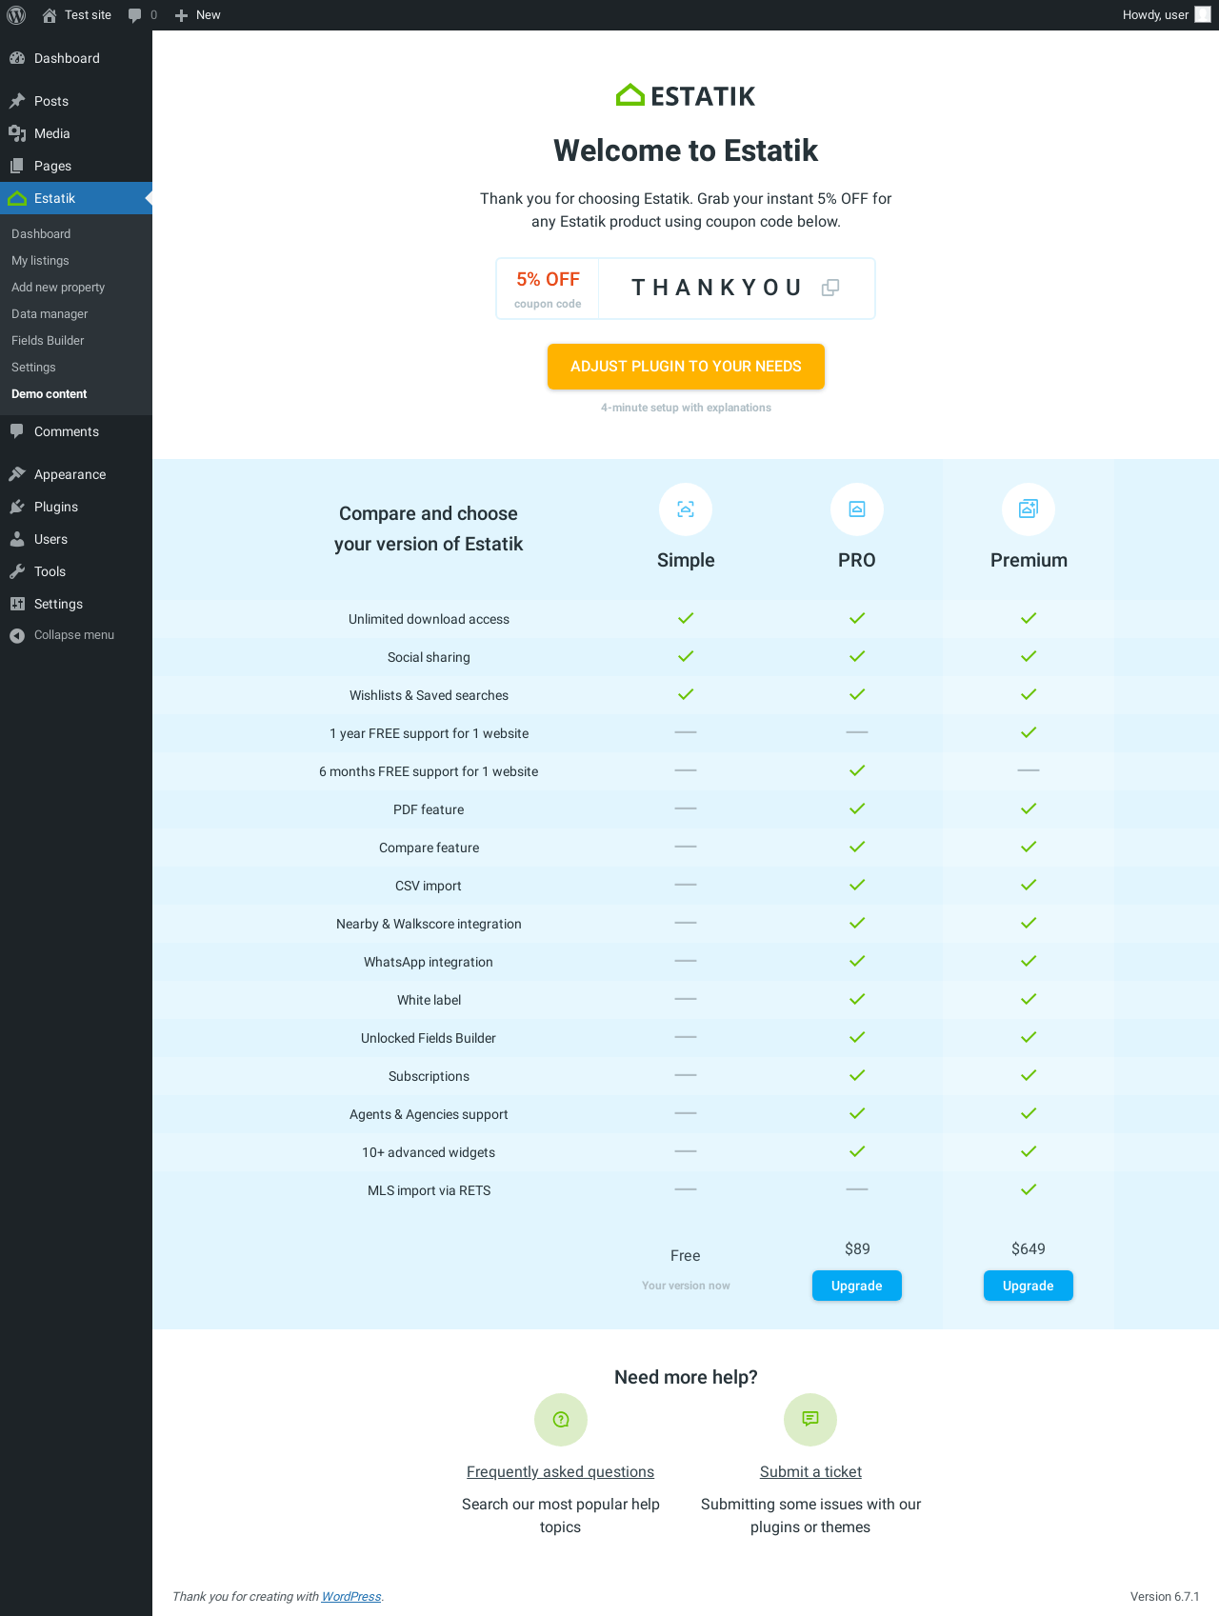Click the Submit a ticket chat icon

click(810, 1420)
